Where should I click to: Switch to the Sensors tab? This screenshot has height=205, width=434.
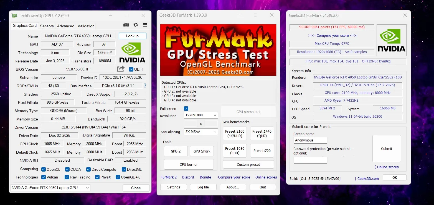(x=47, y=26)
